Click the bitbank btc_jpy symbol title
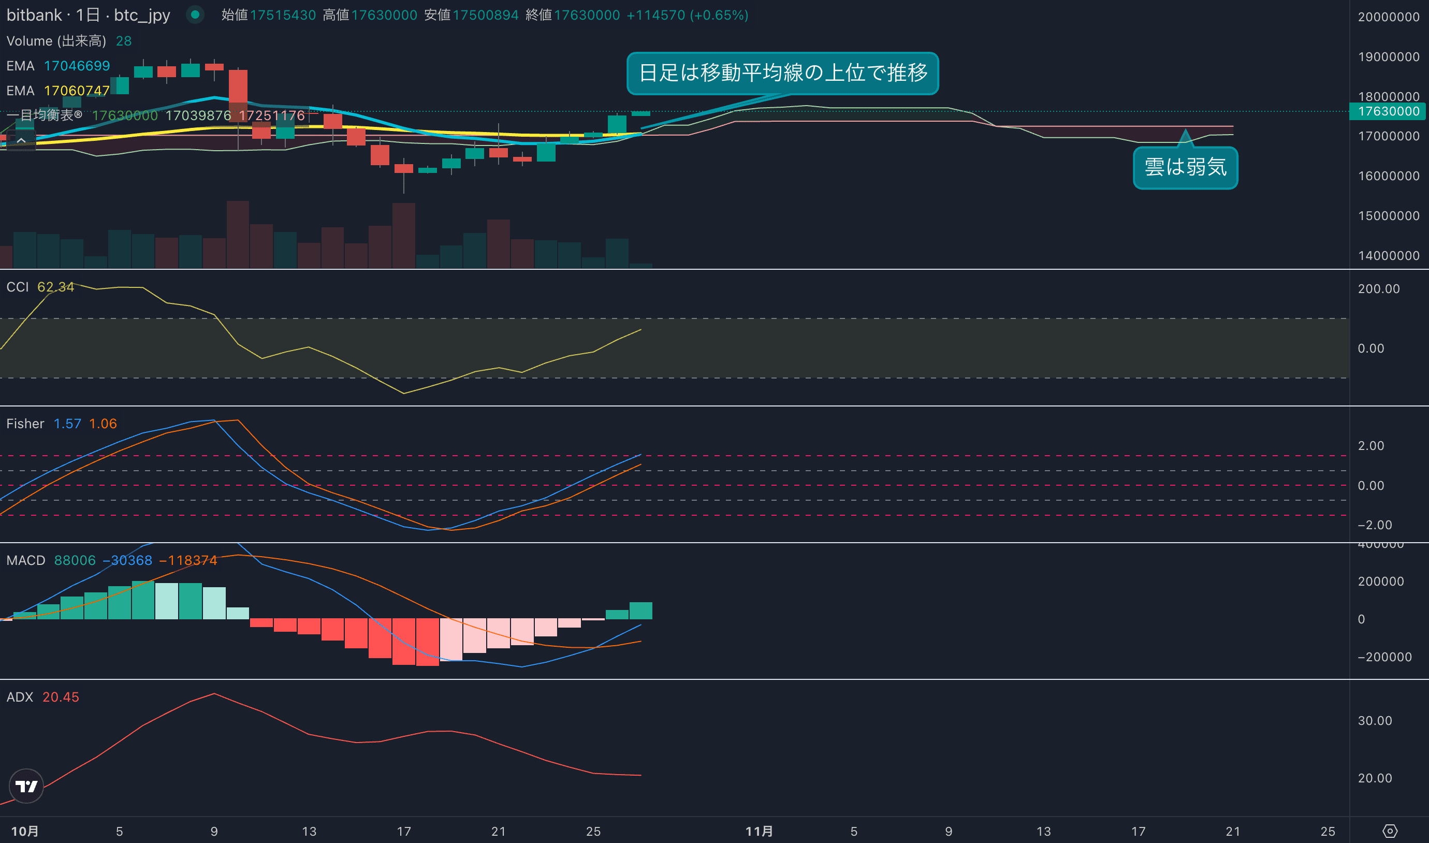This screenshot has height=843, width=1429. [x=88, y=15]
